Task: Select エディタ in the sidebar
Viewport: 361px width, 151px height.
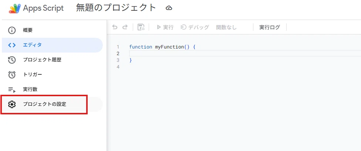Action: 52,45
